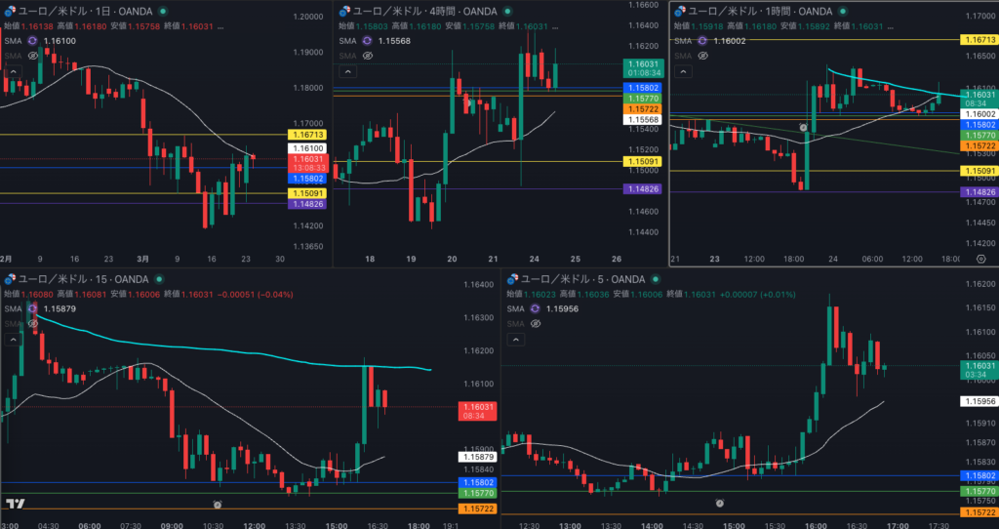
Task: Unhide the second SMA on 1-hour chart
Action: (701, 56)
